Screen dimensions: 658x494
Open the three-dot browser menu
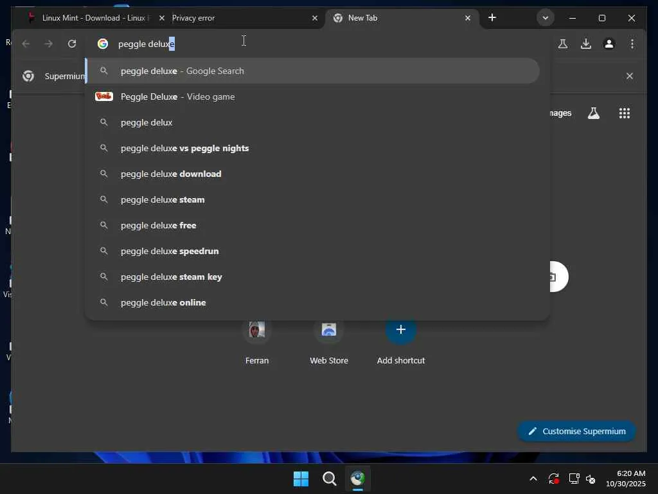(x=632, y=44)
